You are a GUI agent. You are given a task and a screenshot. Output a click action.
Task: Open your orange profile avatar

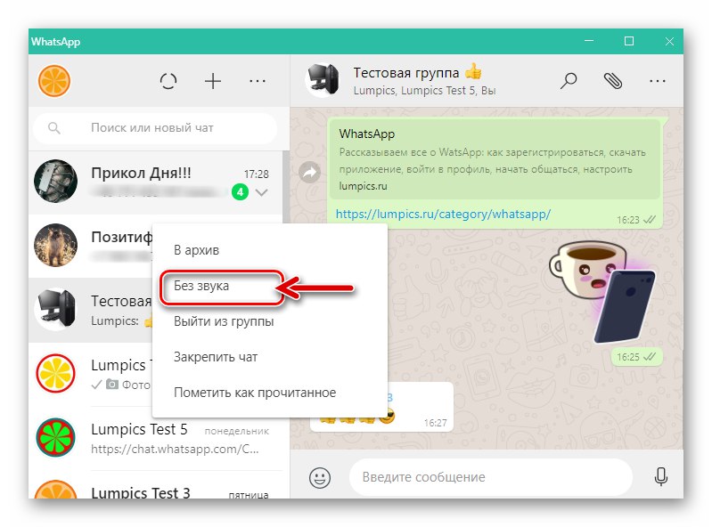(54, 81)
